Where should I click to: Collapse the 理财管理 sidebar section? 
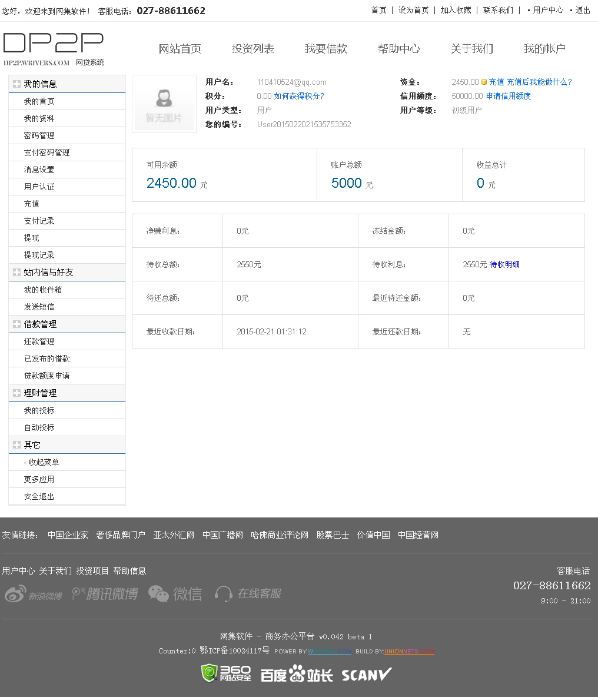coord(16,393)
